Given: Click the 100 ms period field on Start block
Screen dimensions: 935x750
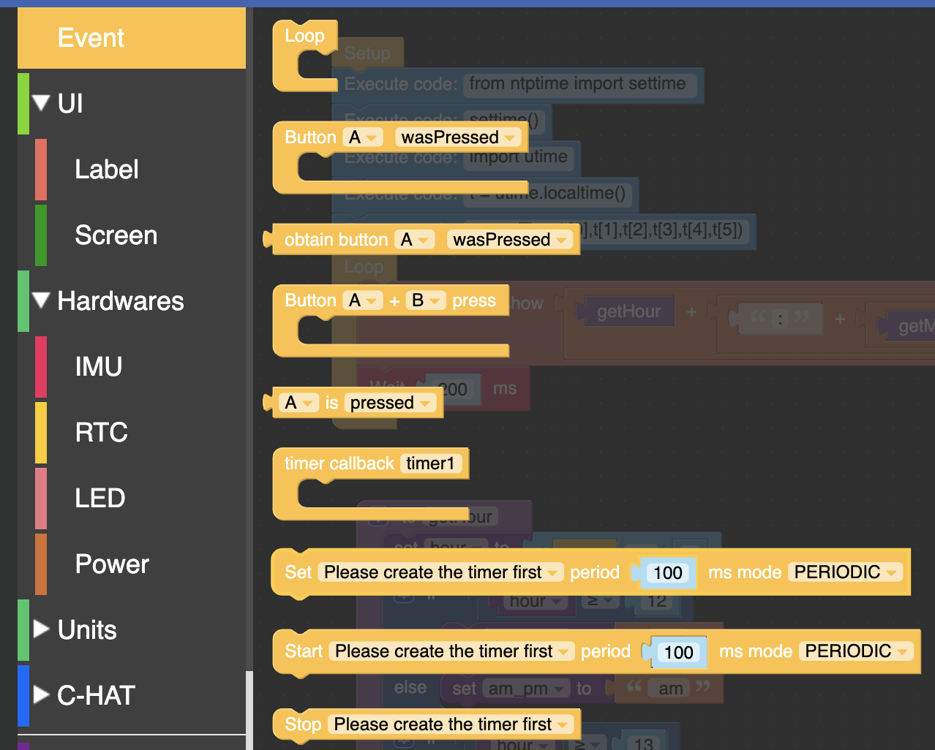Looking at the screenshot, I should [x=678, y=651].
